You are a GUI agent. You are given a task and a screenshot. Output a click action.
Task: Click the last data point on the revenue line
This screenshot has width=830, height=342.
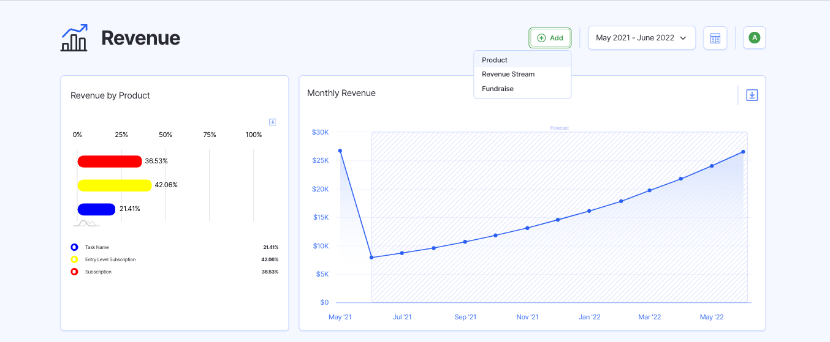[x=743, y=152]
